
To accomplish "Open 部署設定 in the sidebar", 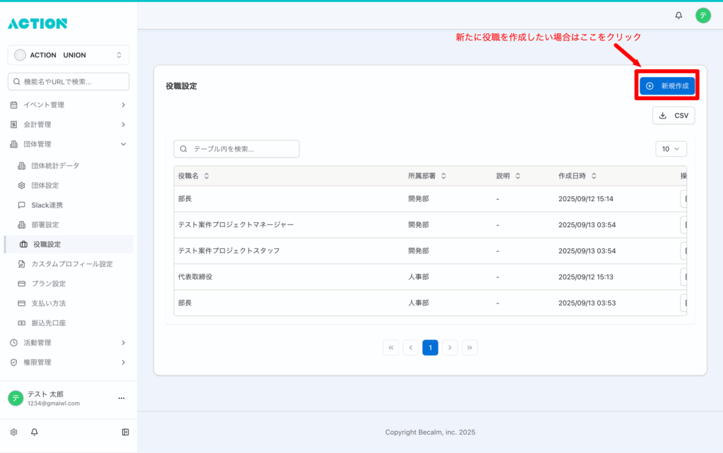I will click(45, 224).
